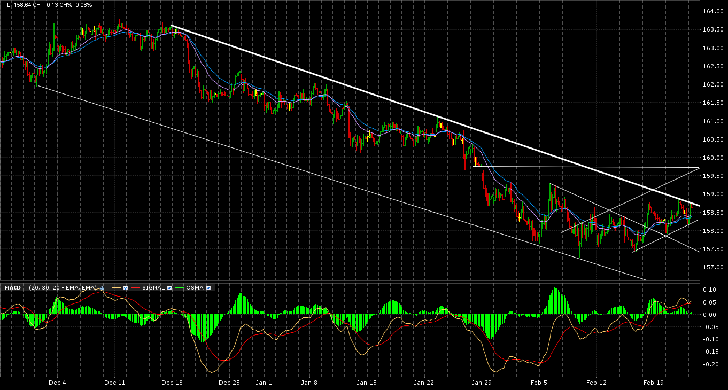728x390 pixels.
Task: Click the Jan 29 date label
Action: pos(481,383)
